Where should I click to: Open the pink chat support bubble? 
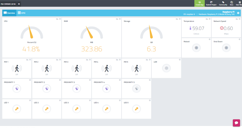pos(236,123)
